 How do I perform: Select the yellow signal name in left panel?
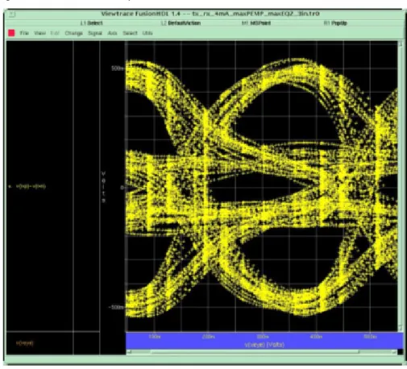31,186
